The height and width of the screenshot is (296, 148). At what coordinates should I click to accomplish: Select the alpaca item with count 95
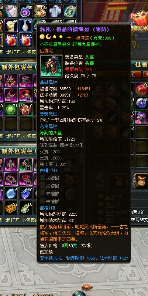(11, 25)
